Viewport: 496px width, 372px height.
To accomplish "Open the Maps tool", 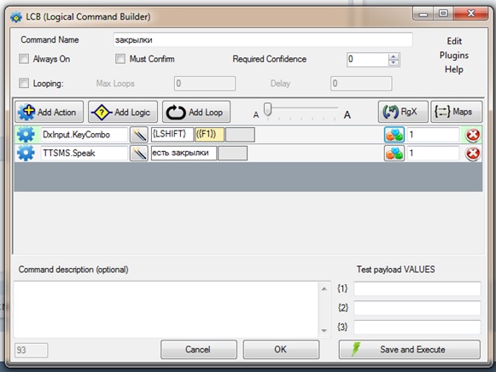I will click(457, 112).
